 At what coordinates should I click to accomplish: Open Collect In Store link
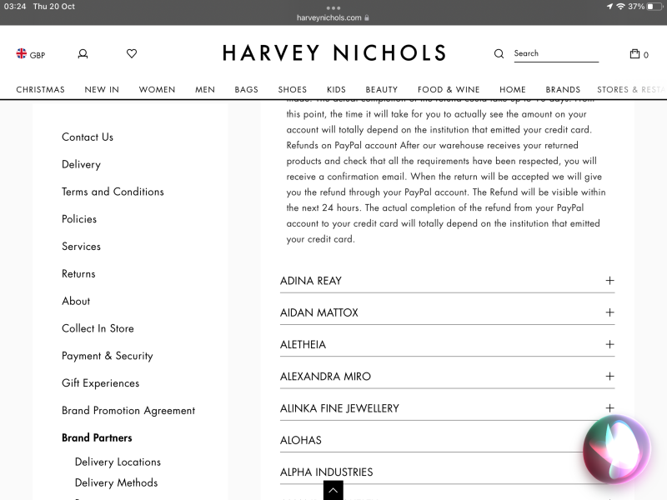click(x=98, y=328)
